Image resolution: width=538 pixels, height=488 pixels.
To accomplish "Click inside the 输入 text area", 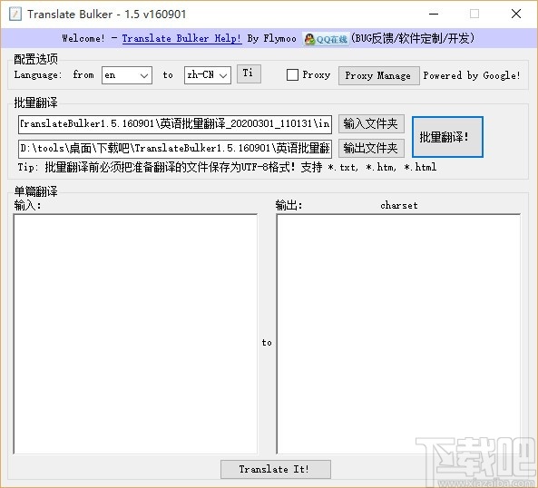I will (135, 334).
